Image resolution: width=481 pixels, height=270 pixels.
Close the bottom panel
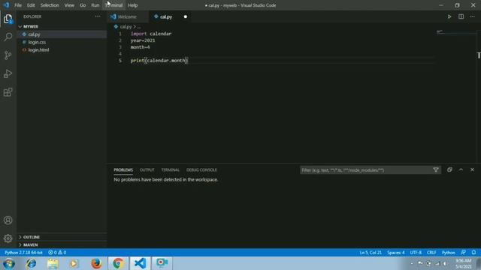click(x=473, y=169)
